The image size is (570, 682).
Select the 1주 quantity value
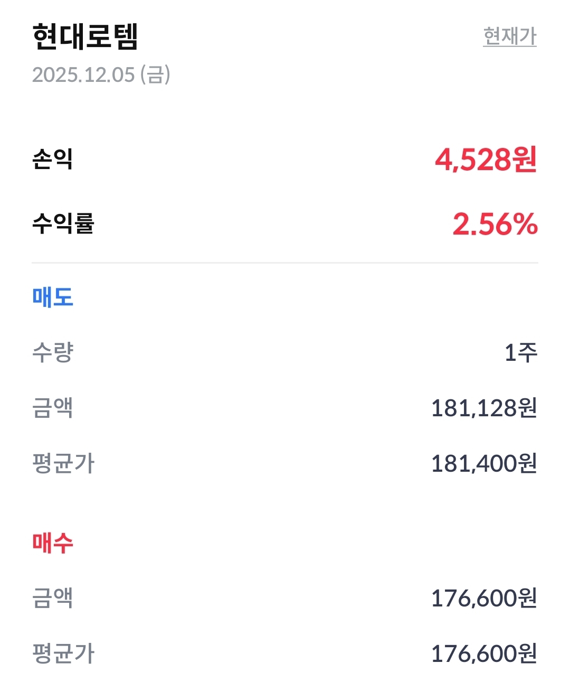coord(520,352)
